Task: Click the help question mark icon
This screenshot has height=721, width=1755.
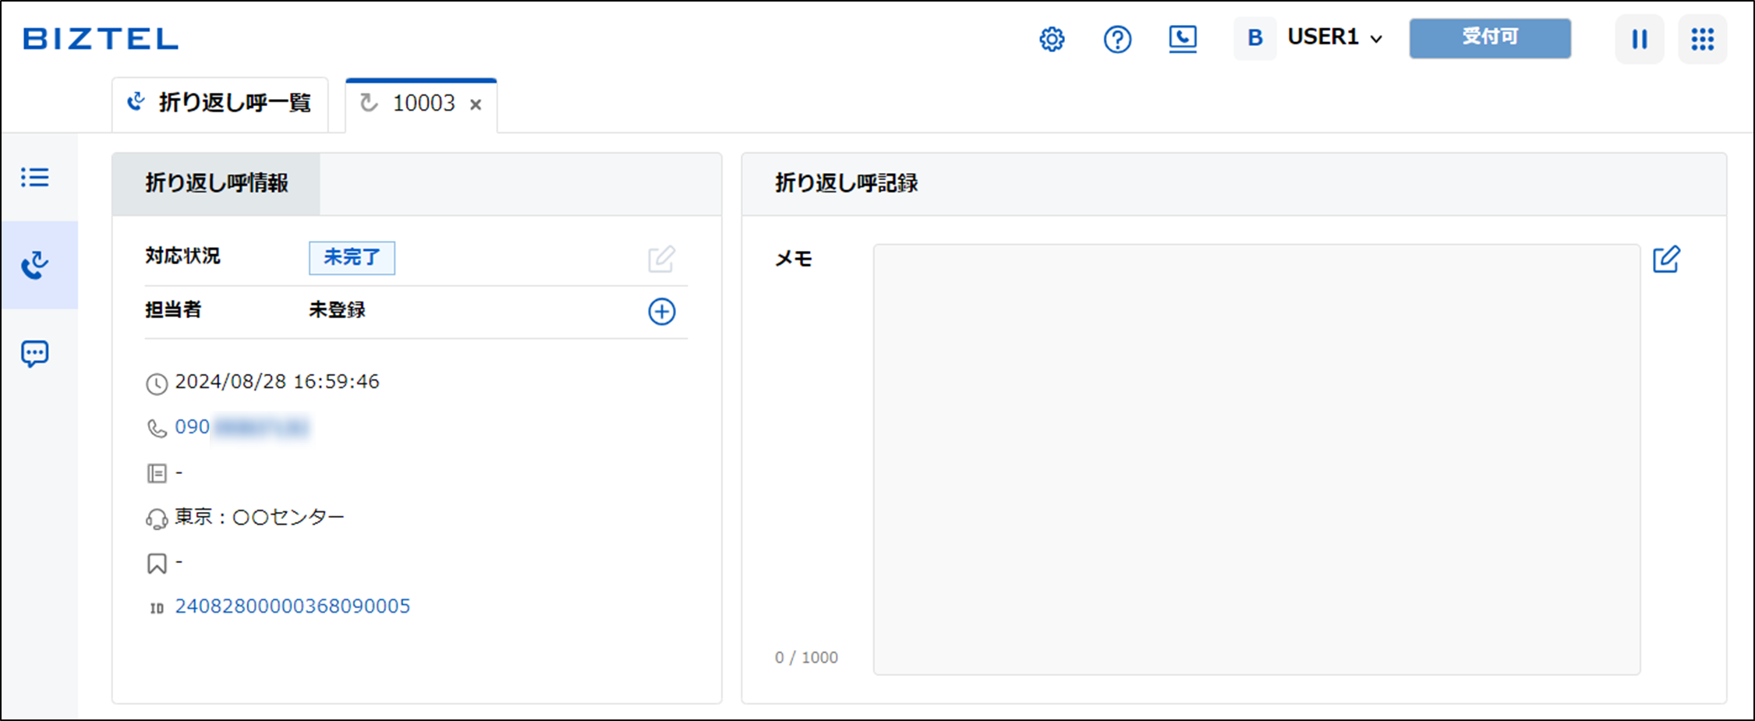Action: pos(1117,39)
